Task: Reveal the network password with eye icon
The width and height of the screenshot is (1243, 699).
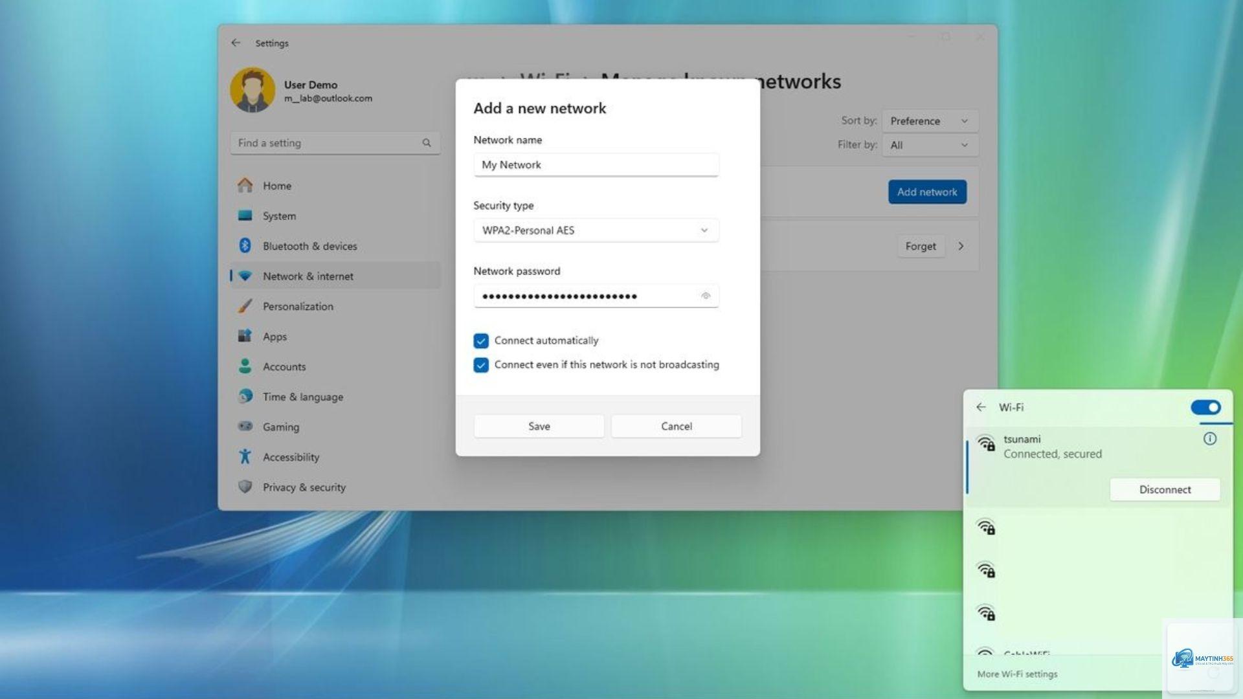Action: 706,296
